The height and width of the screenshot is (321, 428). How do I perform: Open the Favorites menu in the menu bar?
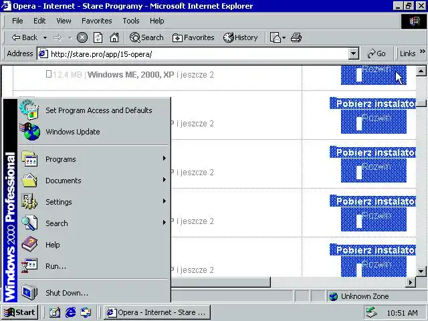tap(96, 21)
